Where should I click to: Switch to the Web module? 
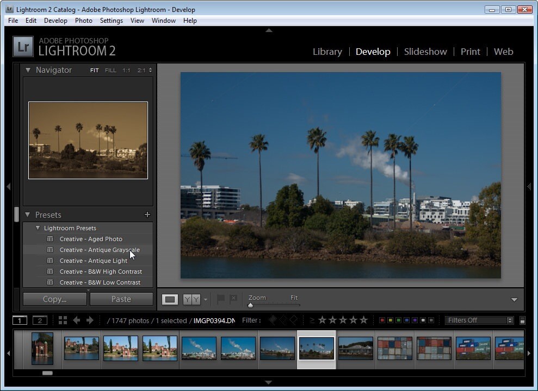tap(503, 52)
